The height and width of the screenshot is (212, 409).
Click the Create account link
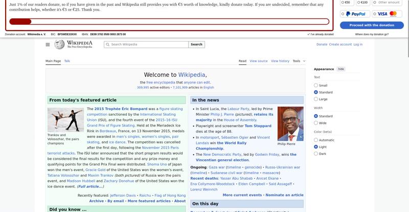click(340, 45)
